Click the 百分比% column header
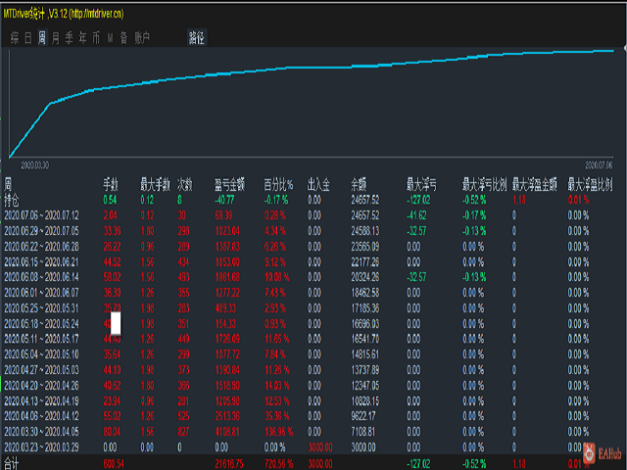 click(278, 185)
